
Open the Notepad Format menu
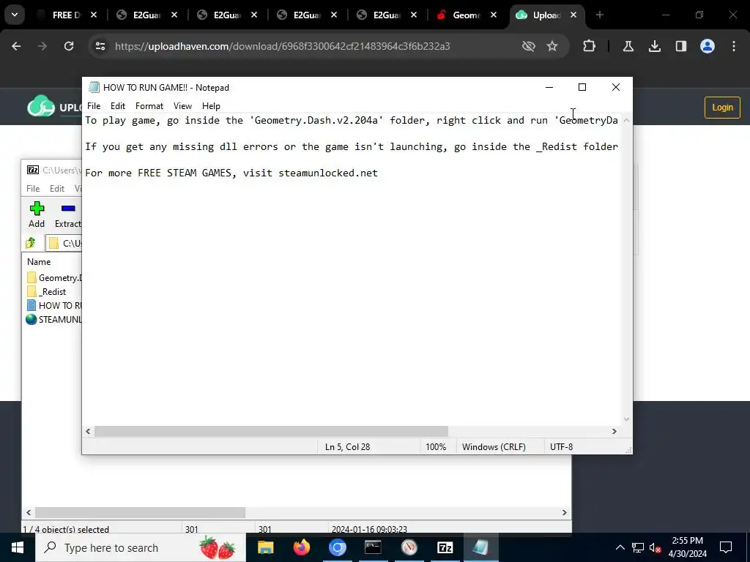(x=149, y=106)
